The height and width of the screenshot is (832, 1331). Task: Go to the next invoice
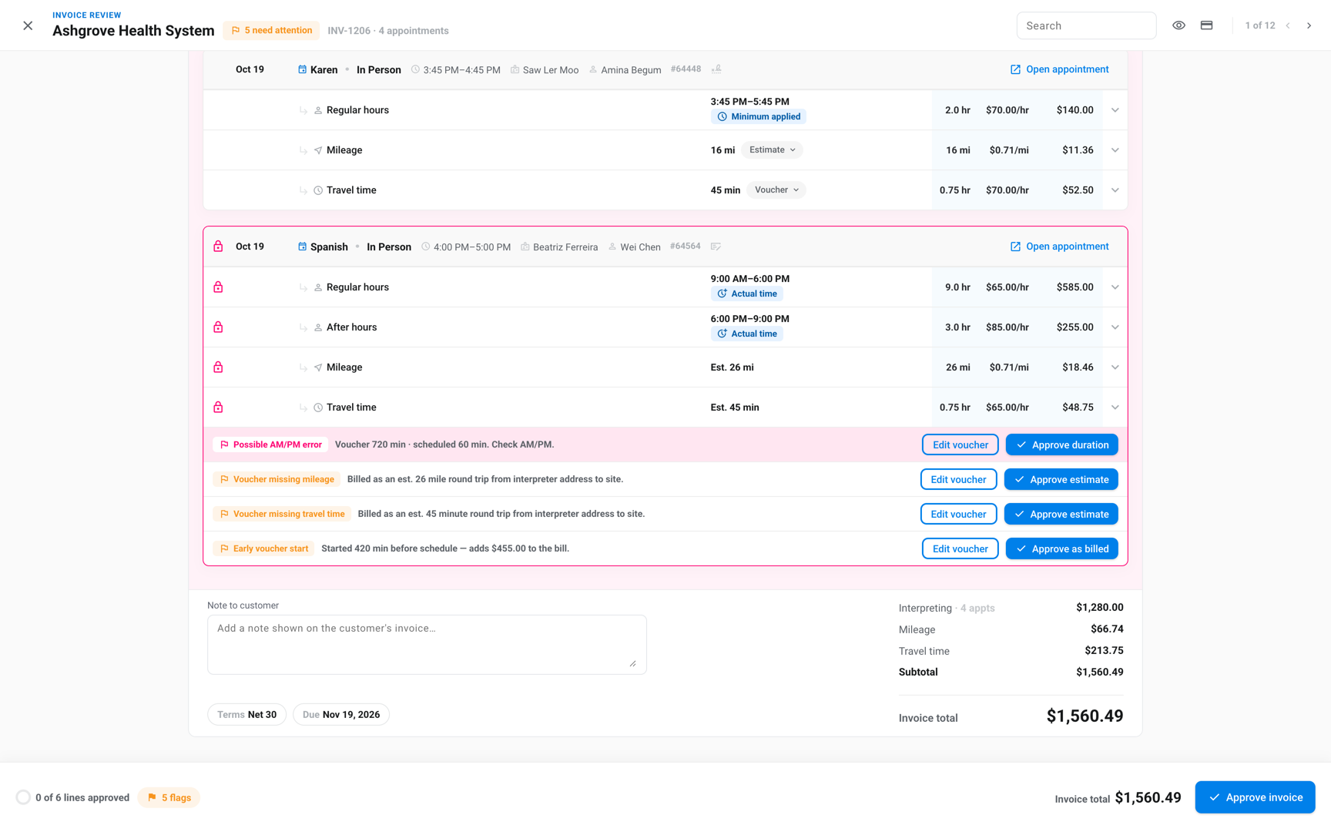(x=1309, y=25)
